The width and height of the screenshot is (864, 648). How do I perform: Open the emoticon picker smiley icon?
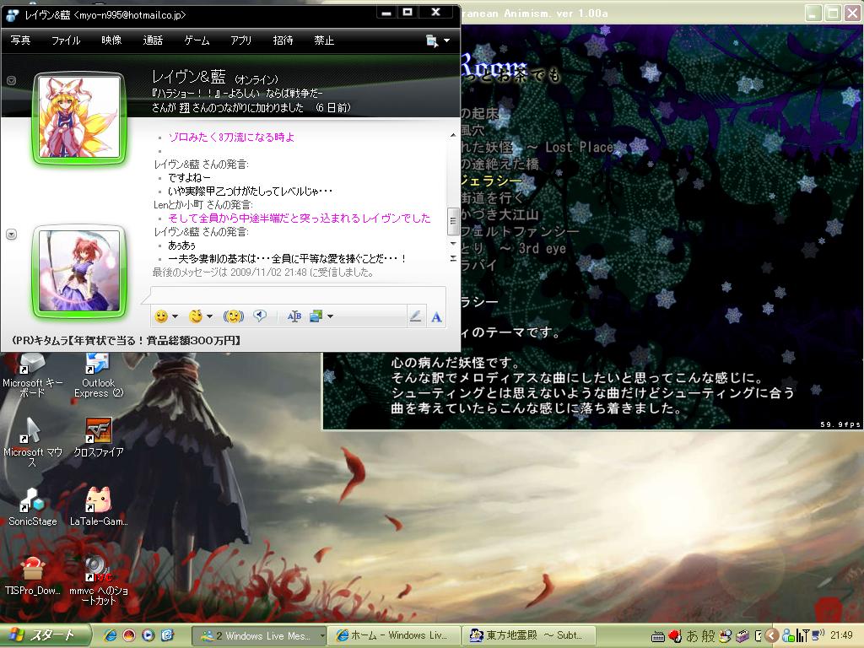pyautogui.click(x=161, y=316)
